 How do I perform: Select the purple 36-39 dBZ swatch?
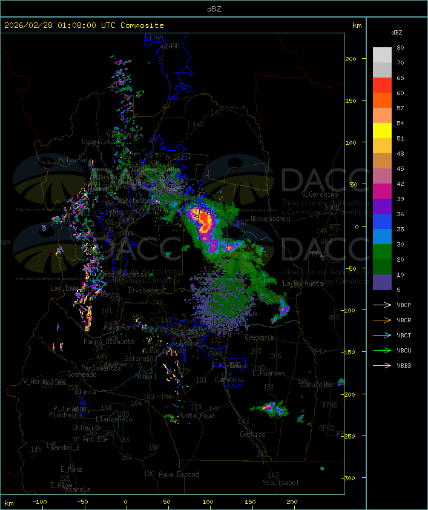tap(382, 207)
